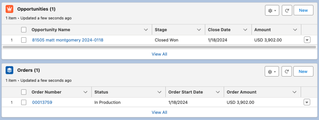Expand the Order Start Date column menu
The width and height of the screenshot is (319, 120).
click(x=218, y=92)
